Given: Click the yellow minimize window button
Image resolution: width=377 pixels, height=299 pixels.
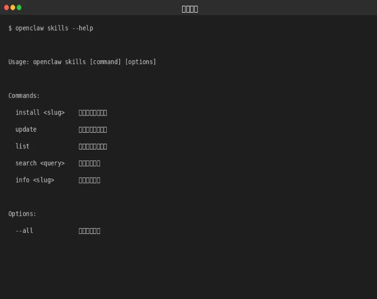Looking at the screenshot, I should [13, 7].
